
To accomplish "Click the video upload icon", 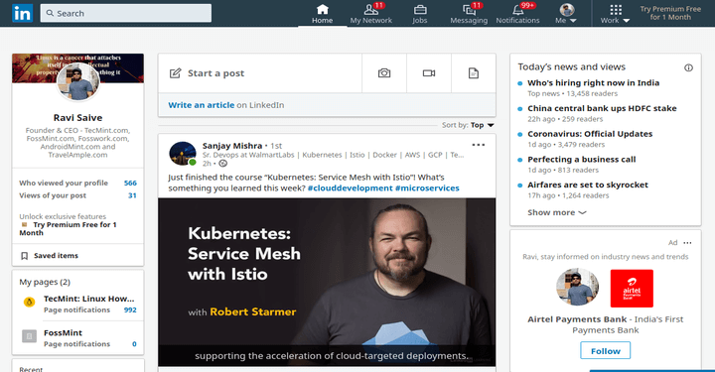I will point(429,73).
